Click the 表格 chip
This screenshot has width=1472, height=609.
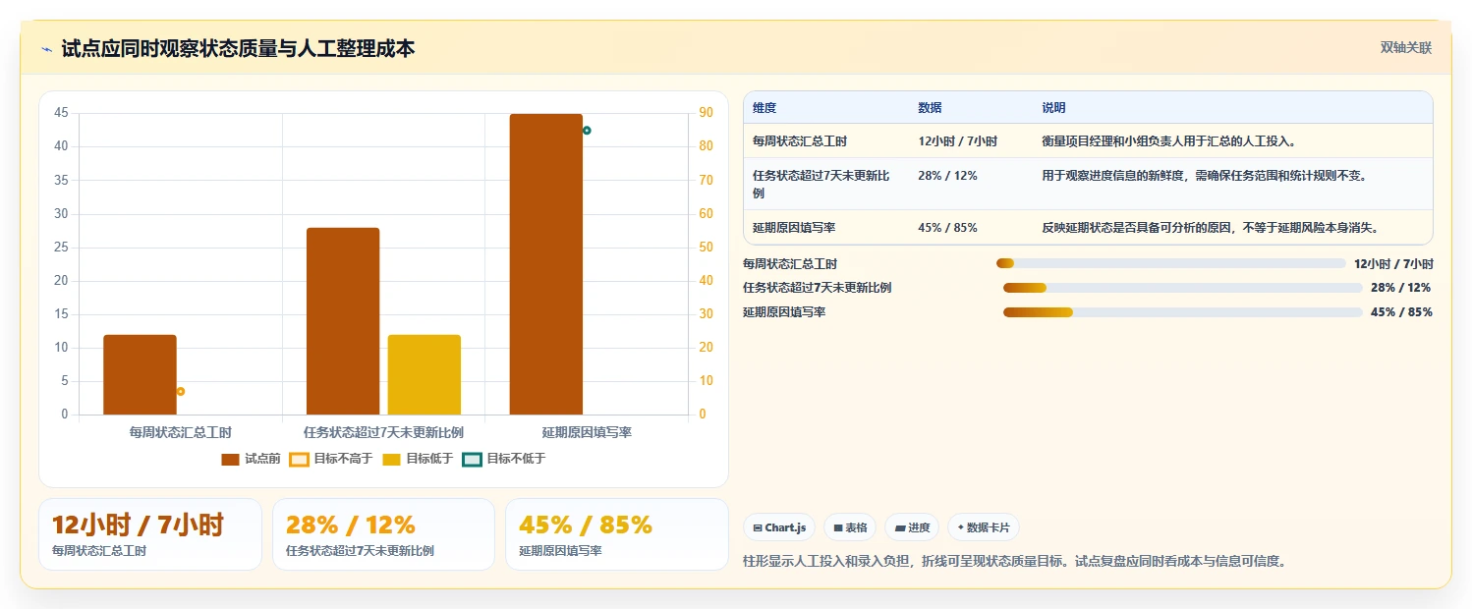click(x=850, y=527)
